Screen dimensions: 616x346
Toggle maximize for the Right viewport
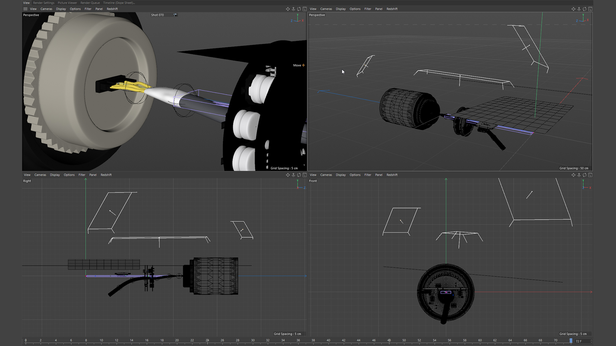point(304,175)
